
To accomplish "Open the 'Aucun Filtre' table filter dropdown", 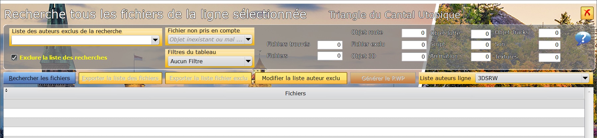I will click(x=248, y=61).
